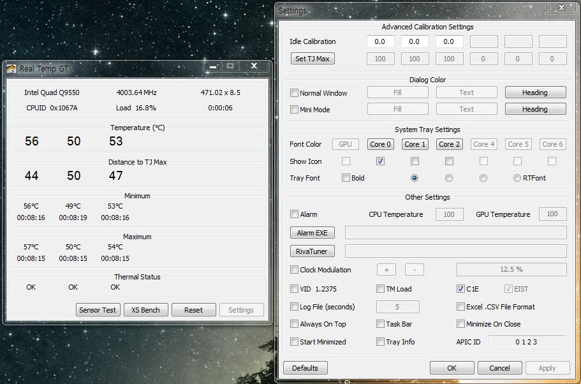Choose the Normal Window Heading color

click(x=536, y=92)
